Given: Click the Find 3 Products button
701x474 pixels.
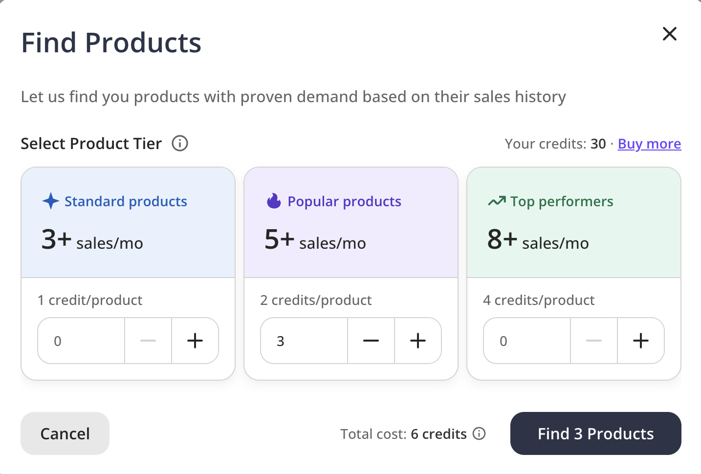Looking at the screenshot, I should point(595,433).
